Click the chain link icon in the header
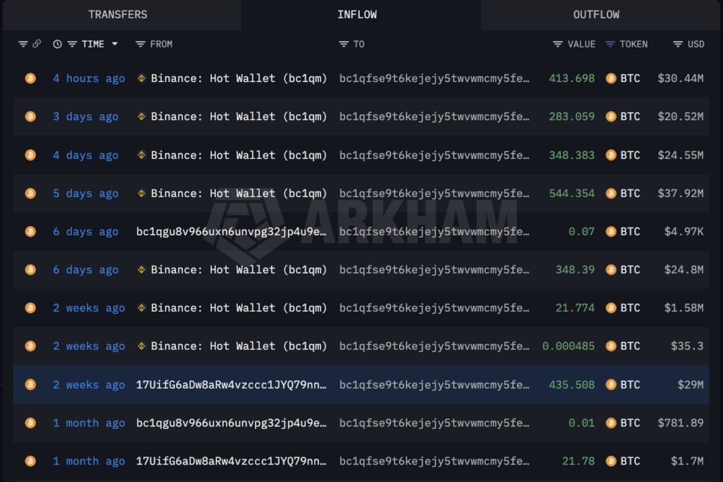 [37, 43]
